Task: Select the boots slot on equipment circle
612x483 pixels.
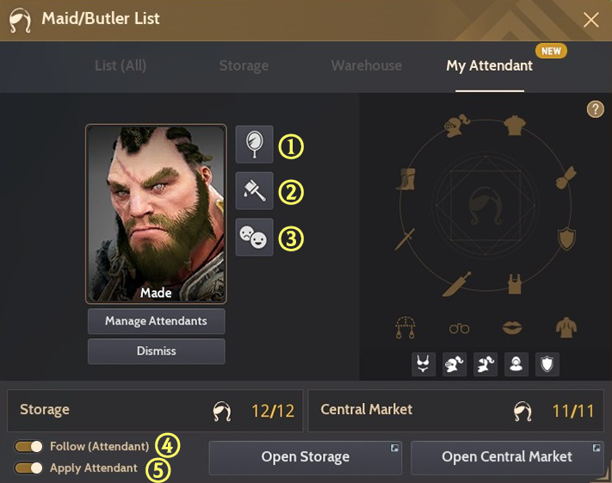Action: point(405,179)
